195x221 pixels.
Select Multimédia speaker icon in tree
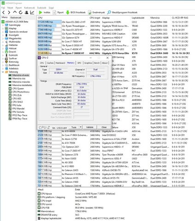tap(6, 42)
